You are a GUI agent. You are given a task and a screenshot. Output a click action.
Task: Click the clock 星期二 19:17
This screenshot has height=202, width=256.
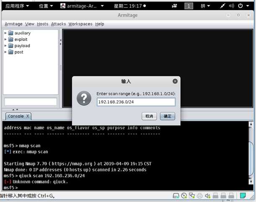129,6
